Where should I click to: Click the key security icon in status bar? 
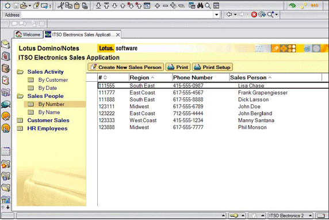(234, 215)
